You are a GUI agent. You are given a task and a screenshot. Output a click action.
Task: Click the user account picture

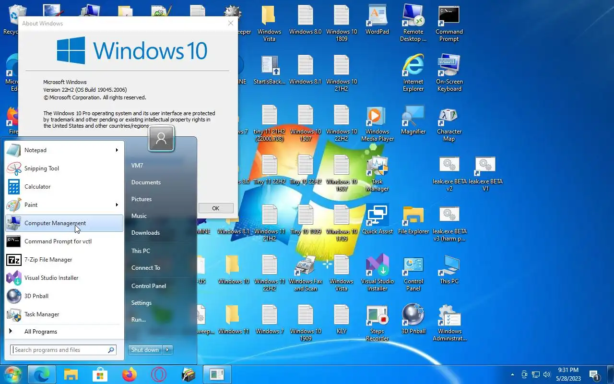click(161, 139)
